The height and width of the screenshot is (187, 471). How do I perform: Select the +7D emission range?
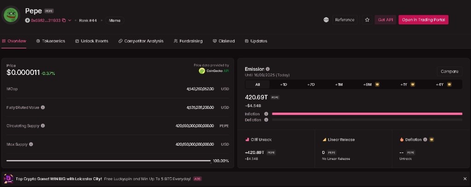coord(311,85)
